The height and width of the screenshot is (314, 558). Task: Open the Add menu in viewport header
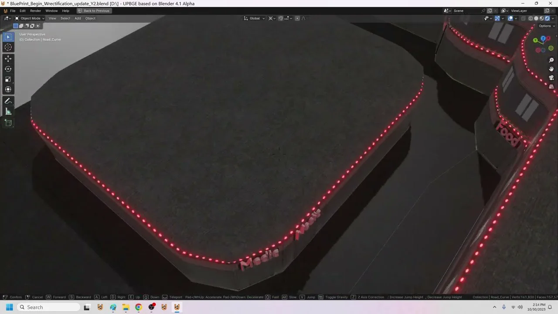(78, 18)
